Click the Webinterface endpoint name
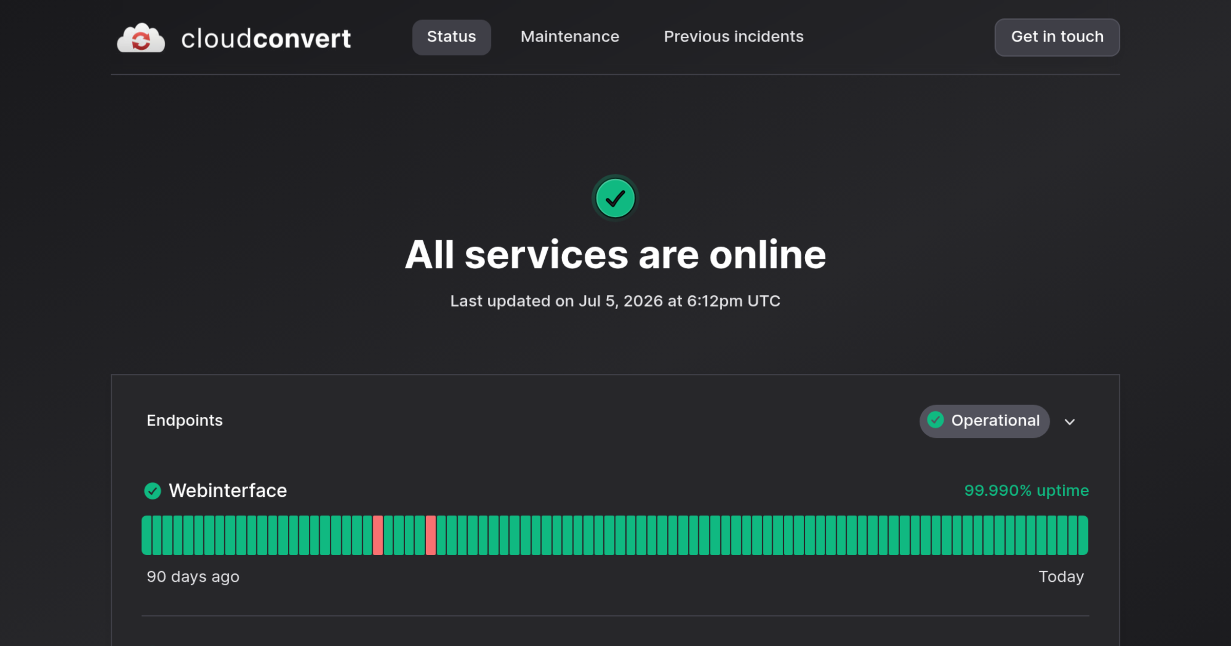The image size is (1231, 646). [x=228, y=491]
